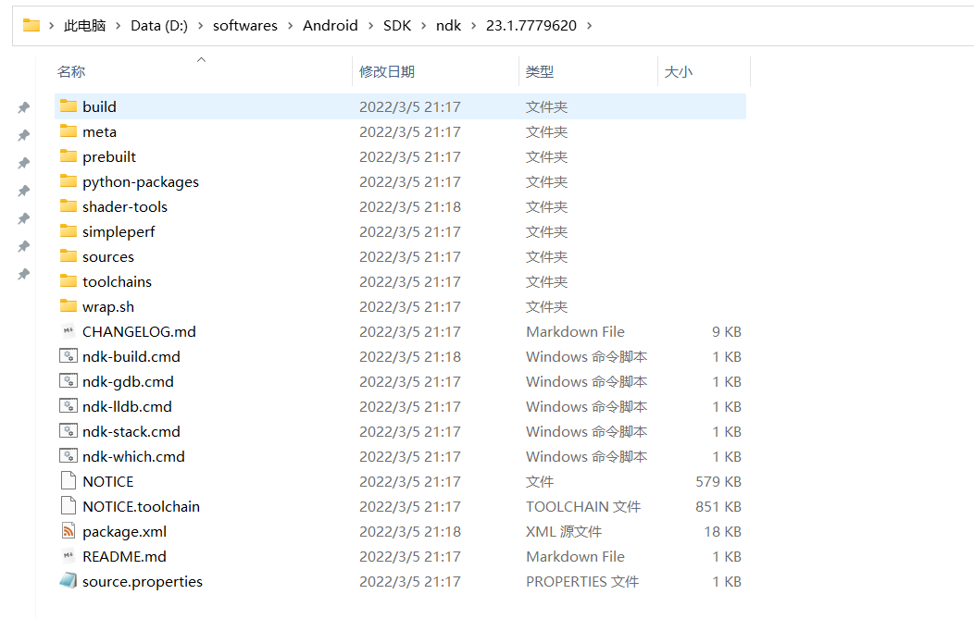Select the wrap.sh folder icon

click(69, 306)
